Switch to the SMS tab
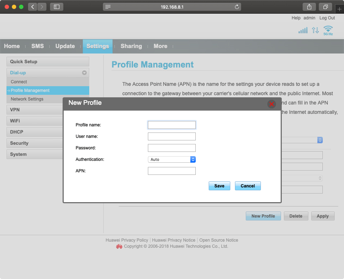Screen dimensions: 344x279 [x=37, y=46]
